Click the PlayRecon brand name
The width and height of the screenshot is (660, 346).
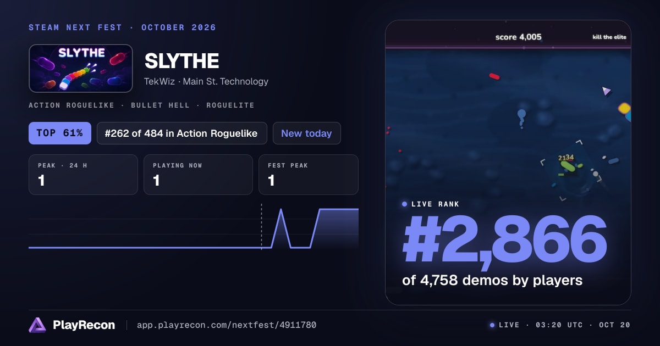tap(84, 325)
